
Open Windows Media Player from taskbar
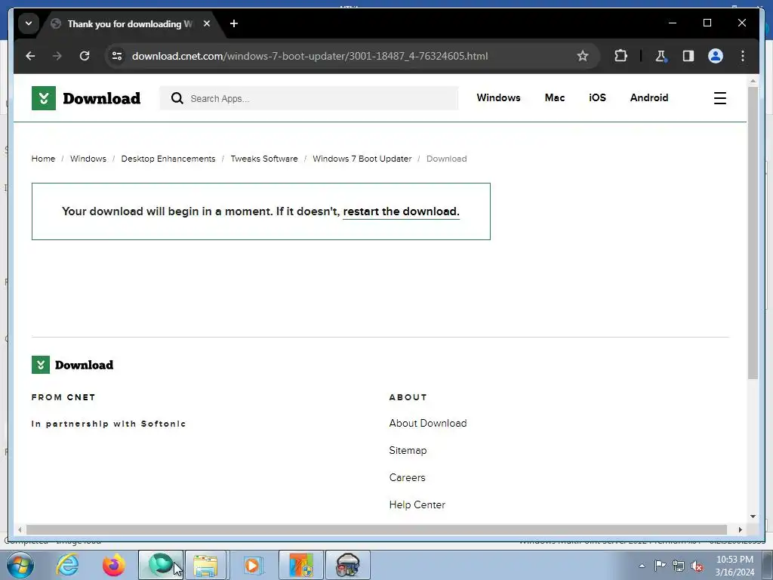point(253,565)
